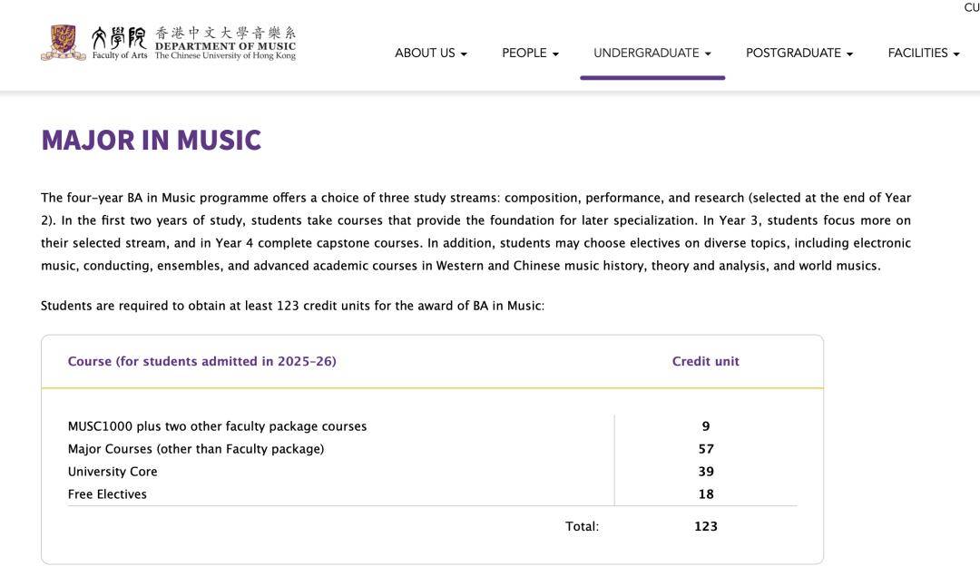
Task: Open the ABOUT US navigation label
Action: tap(425, 54)
